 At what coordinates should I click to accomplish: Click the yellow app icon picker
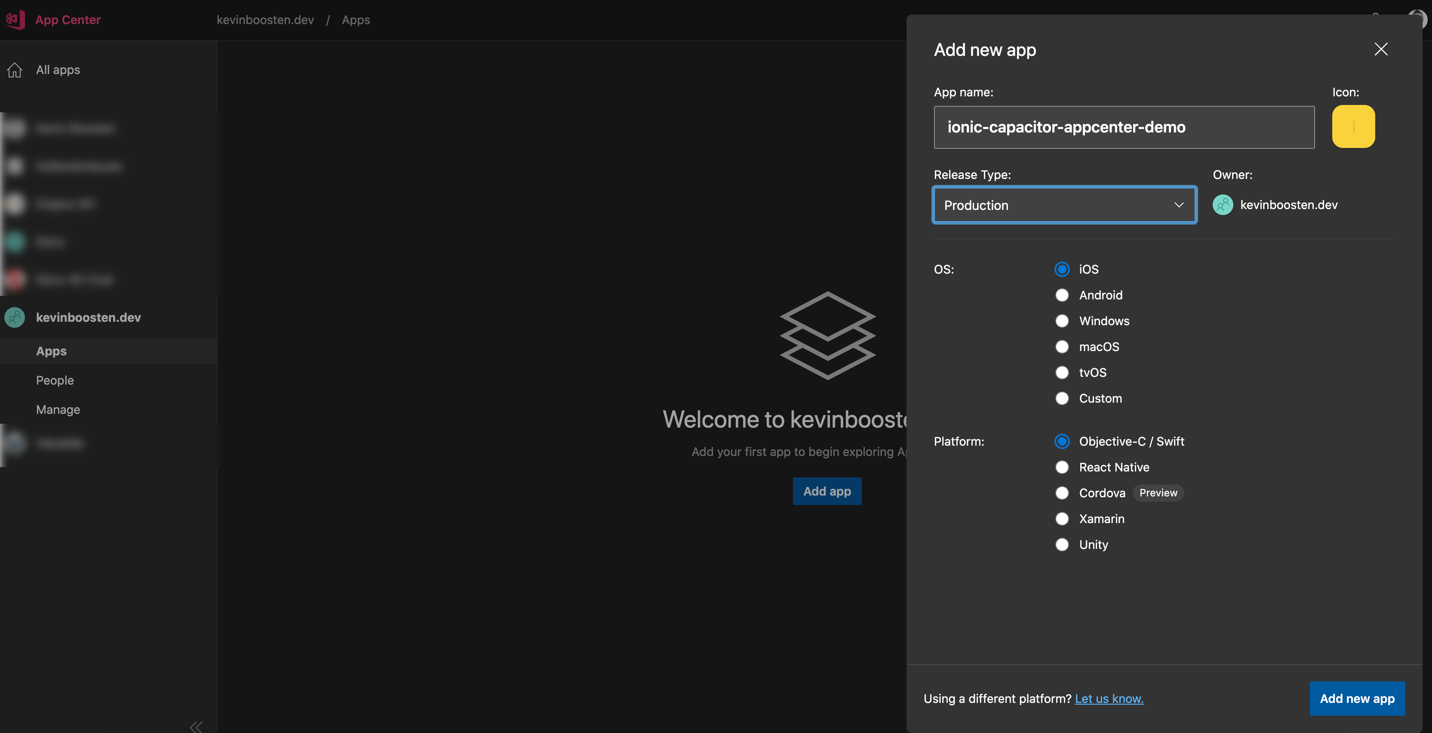coord(1353,127)
